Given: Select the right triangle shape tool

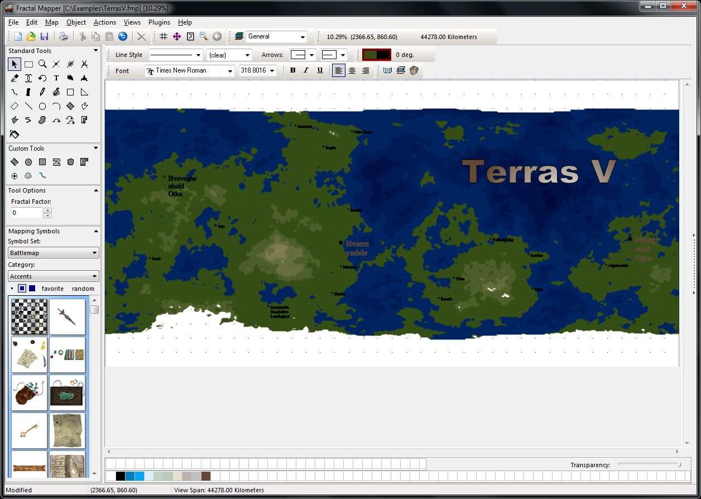Looking at the screenshot, I should coord(84,92).
